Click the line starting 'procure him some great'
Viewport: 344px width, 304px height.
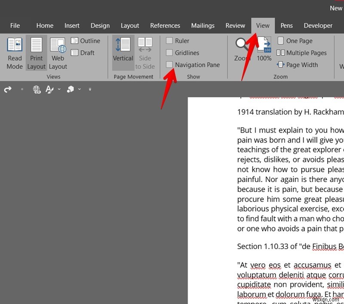point(291,199)
